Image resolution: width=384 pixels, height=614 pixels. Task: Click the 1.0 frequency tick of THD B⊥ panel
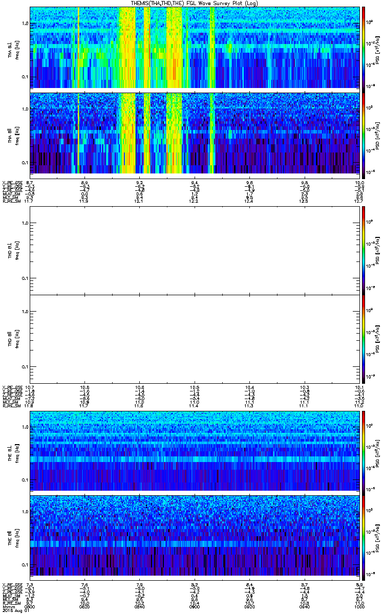[25, 223]
